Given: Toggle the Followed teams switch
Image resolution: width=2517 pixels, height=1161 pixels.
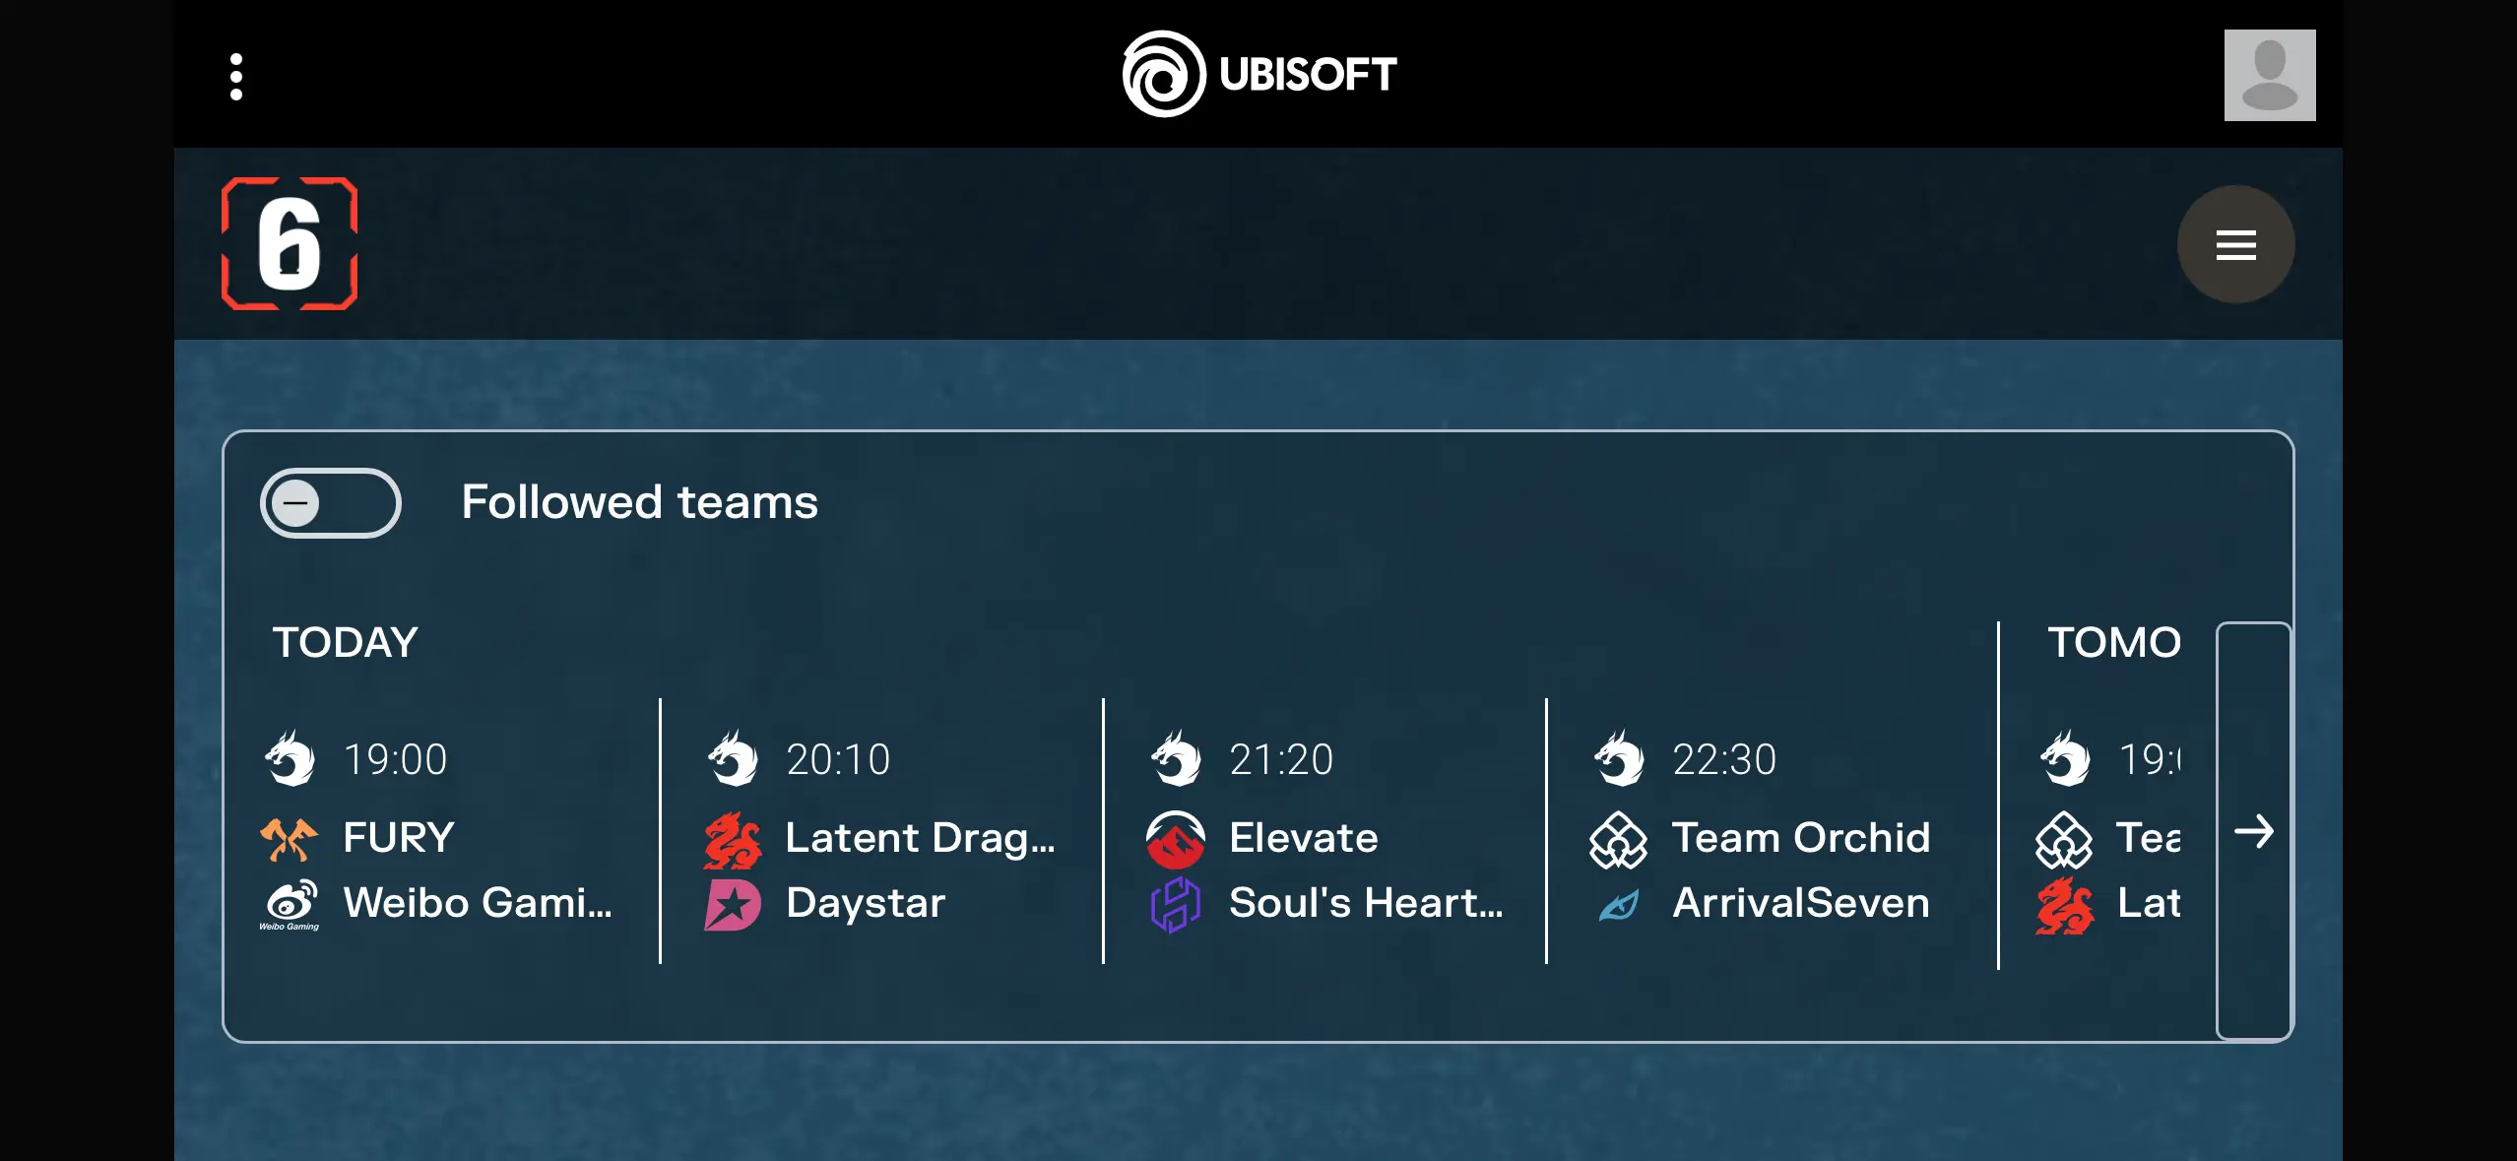Looking at the screenshot, I should pos(330,503).
